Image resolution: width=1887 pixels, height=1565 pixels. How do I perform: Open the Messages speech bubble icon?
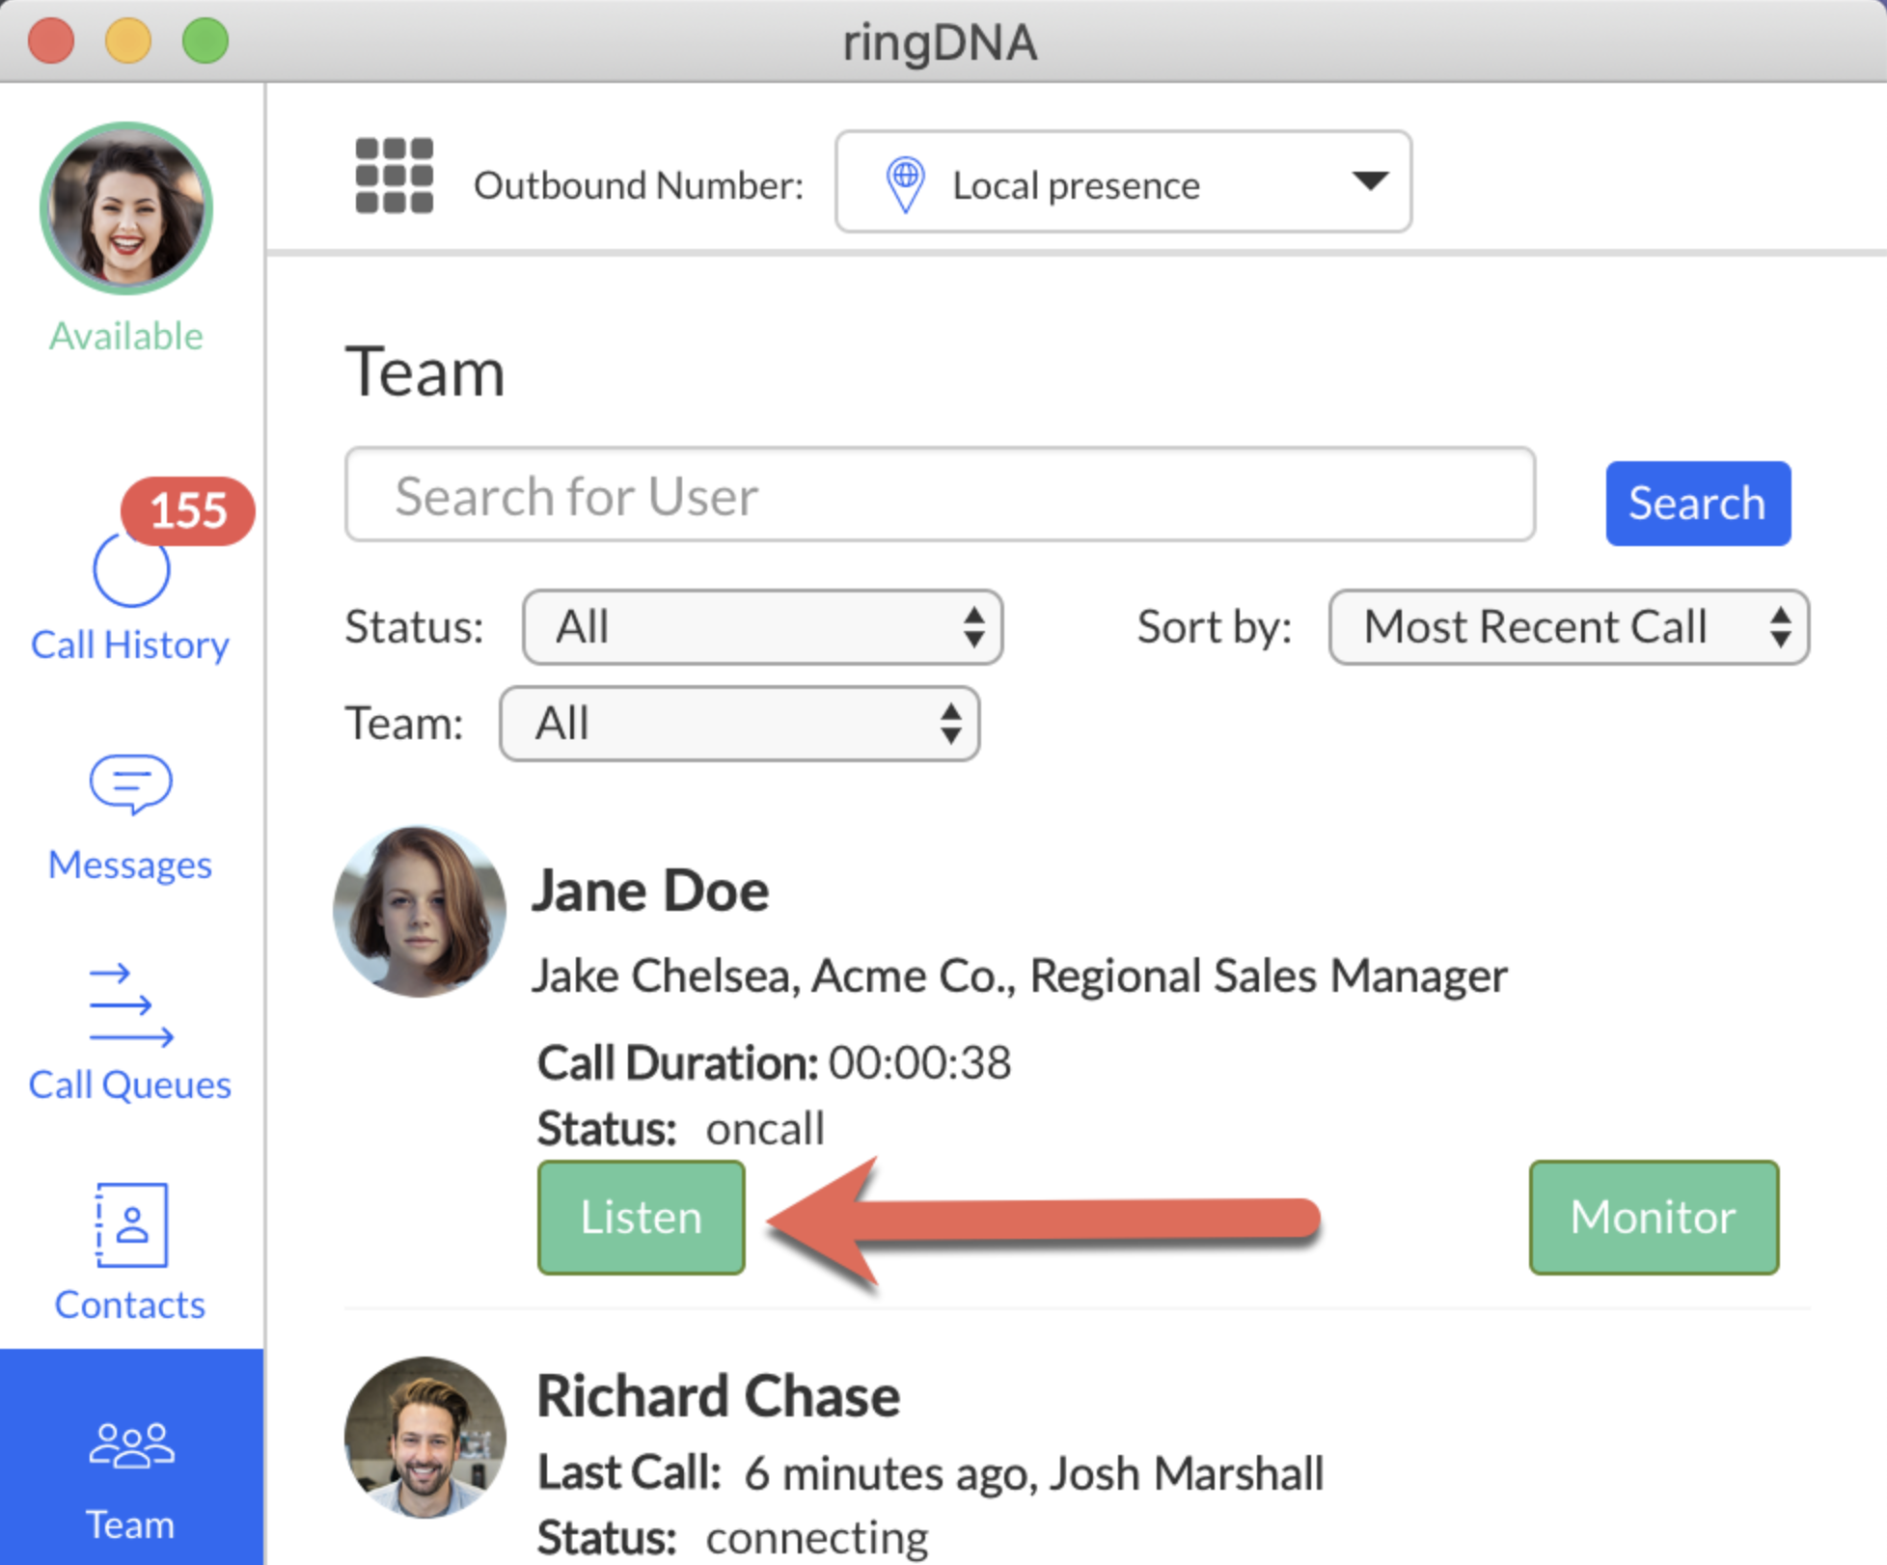(131, 784)
